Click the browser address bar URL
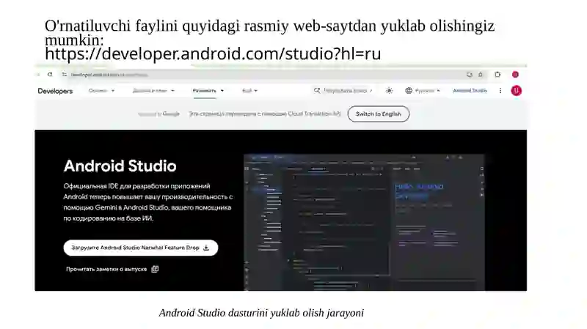587x329 pixels. (109, 75)
